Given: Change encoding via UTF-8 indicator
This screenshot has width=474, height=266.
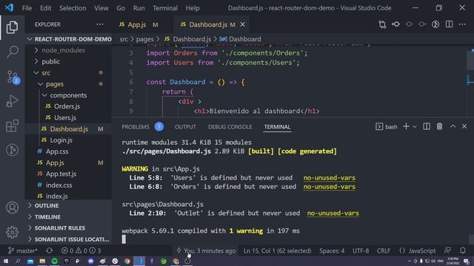Looking at the screenshot, I should coord(361,250).
